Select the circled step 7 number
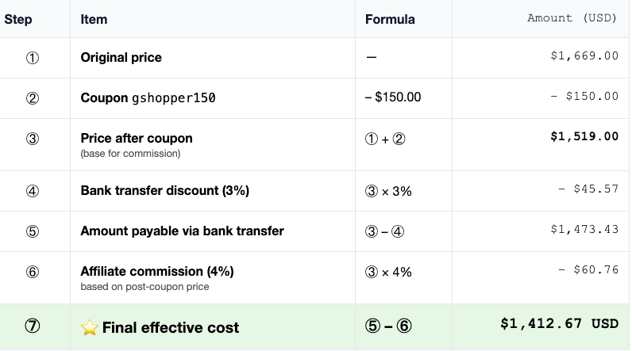Screen dimensions: 632x351 (33, 326)
